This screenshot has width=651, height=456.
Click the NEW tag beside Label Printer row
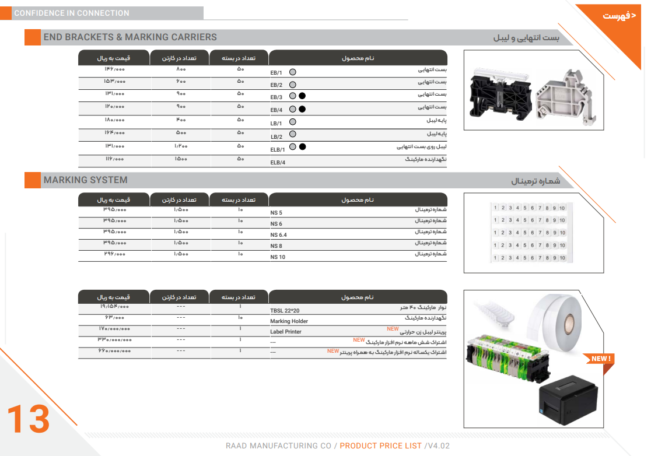pyautogui.click(x=393, y=329)
